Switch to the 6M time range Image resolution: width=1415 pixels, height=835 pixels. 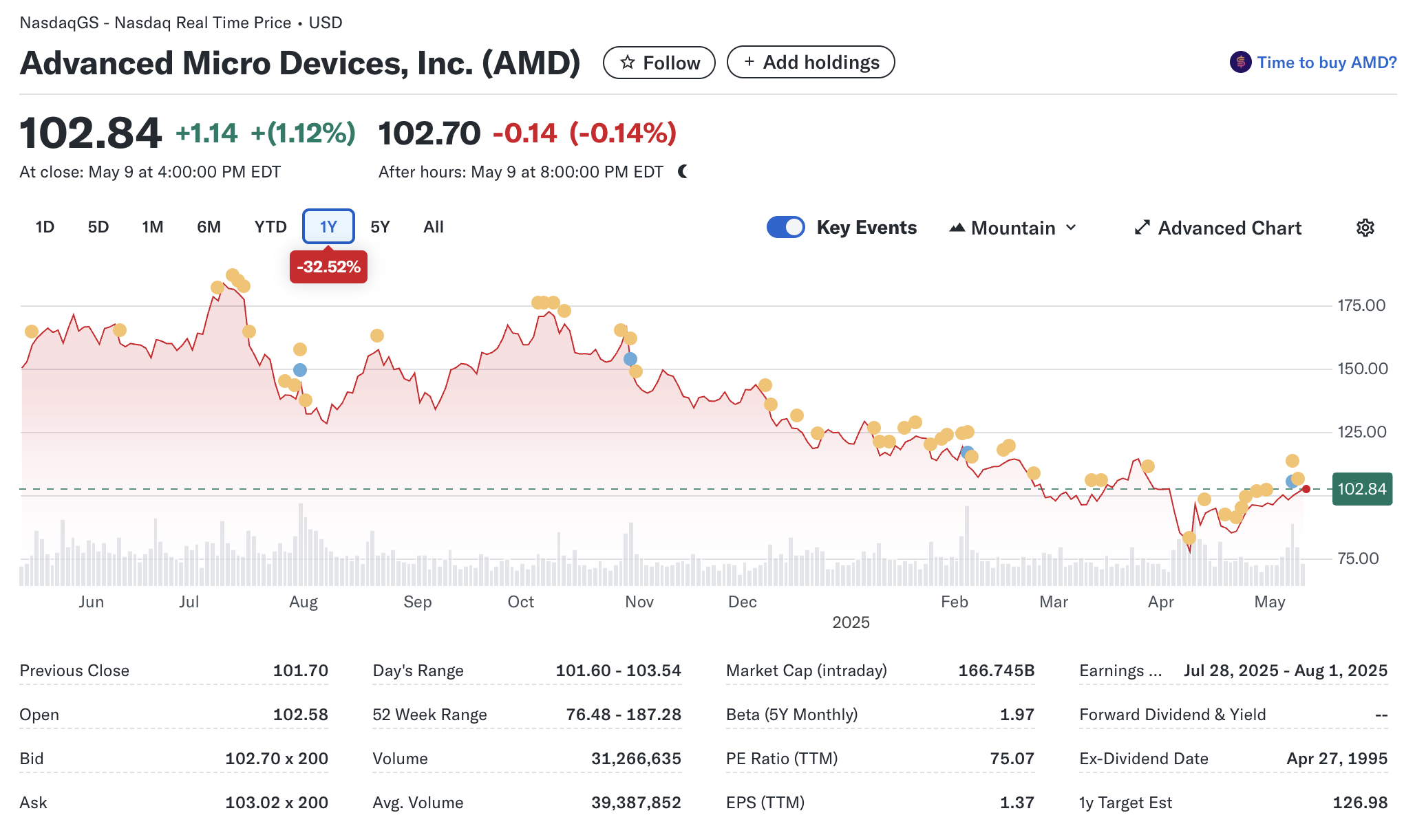[209, 227]
